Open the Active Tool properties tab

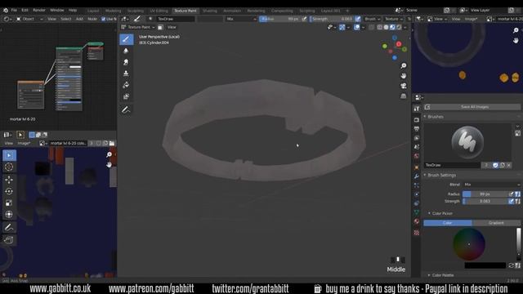[417, 109]
